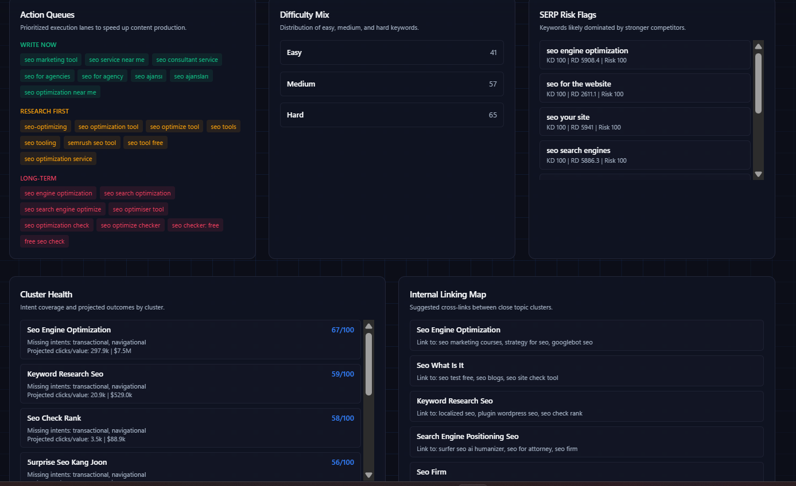
Task: Click the 'seo search engine optimize' chip
Action: point(63,209)
